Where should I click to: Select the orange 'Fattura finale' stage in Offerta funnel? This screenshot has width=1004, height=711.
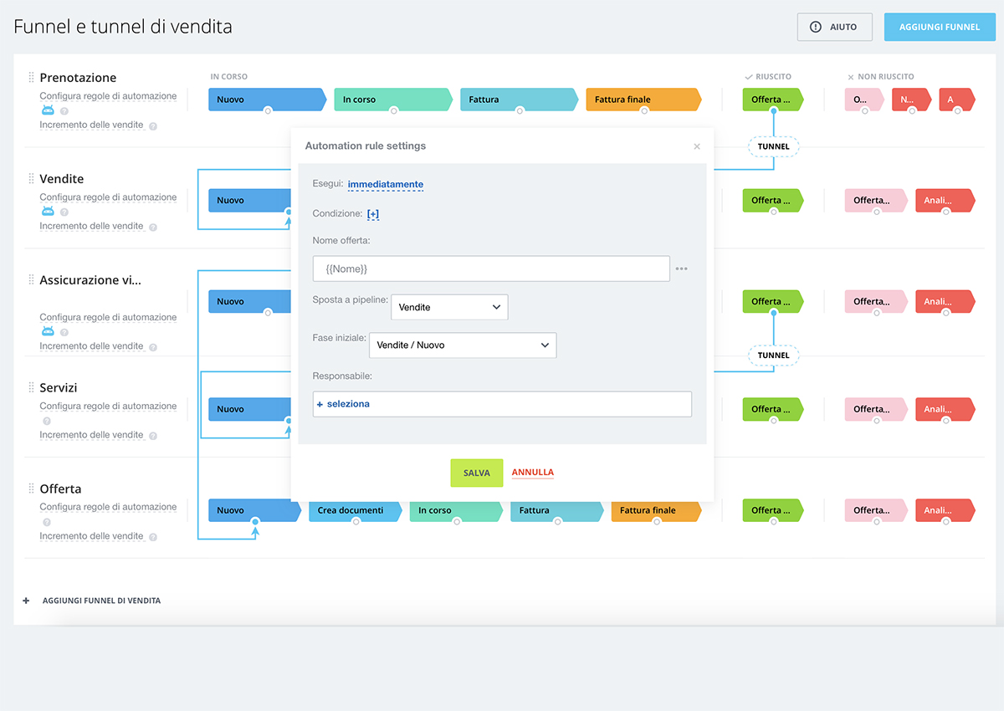click(657, 510)
